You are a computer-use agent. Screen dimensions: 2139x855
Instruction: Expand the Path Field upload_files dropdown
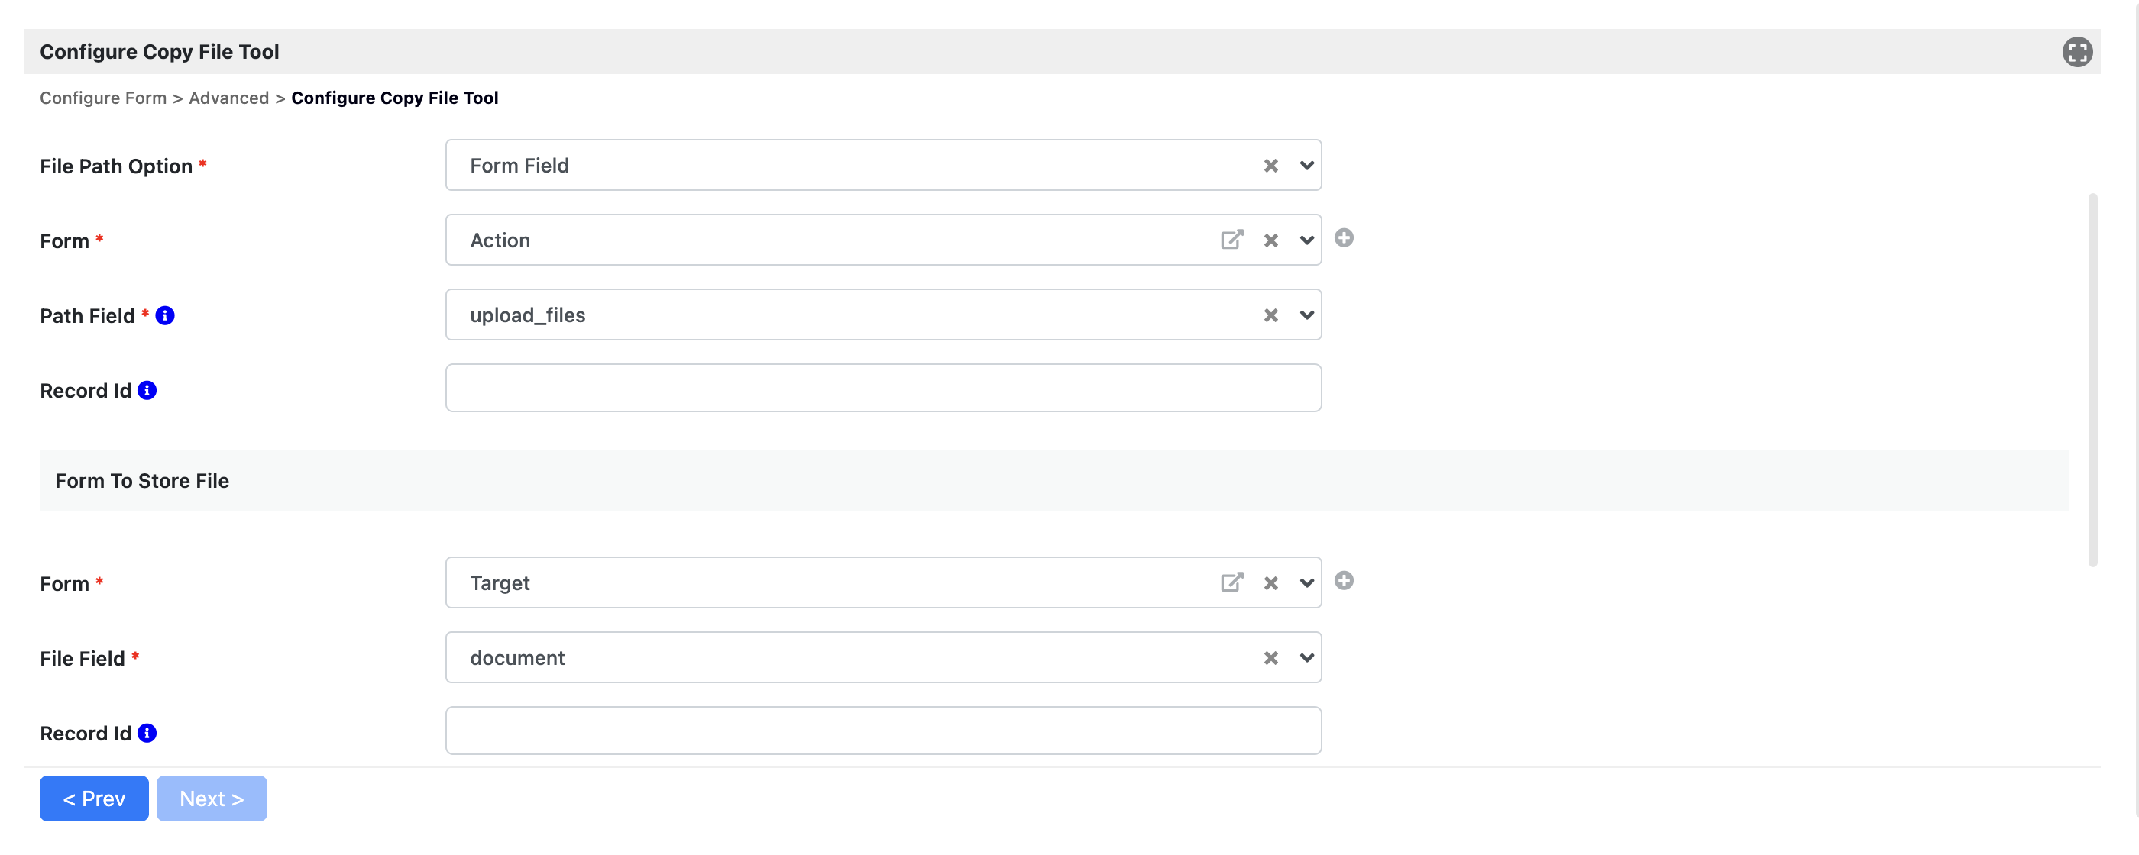tap(1306, 315)
